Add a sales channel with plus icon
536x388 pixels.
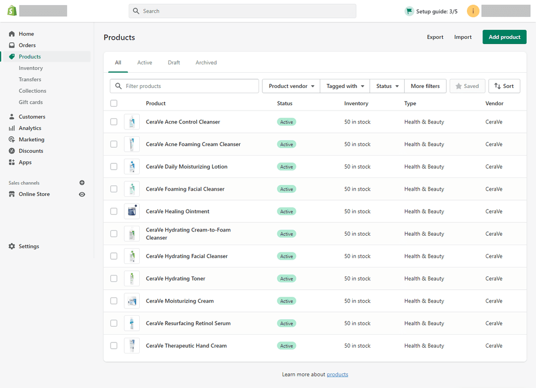[82, 183]
